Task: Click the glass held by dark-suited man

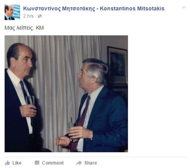Action: [x=30, y=101]
